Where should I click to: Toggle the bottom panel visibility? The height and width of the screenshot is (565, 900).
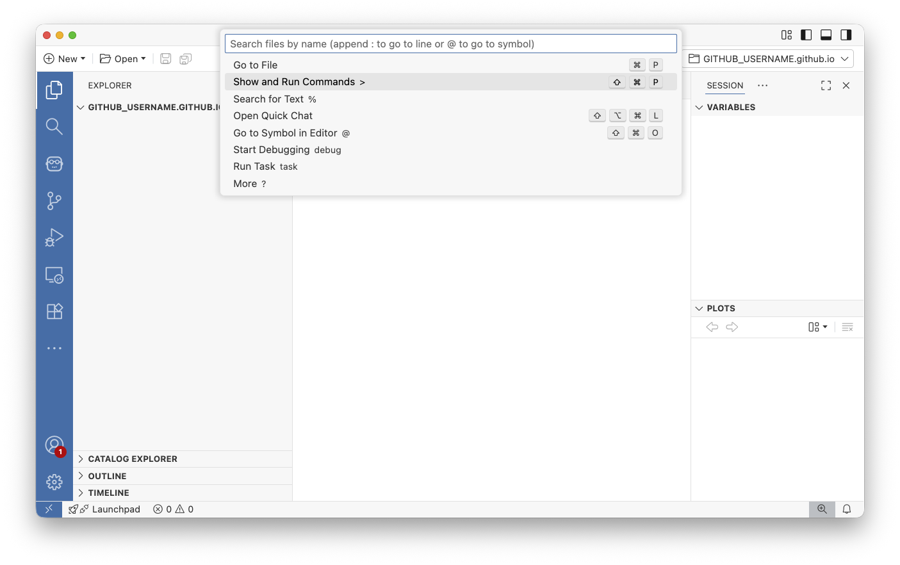pyautogui.click(x=826, y=35)
